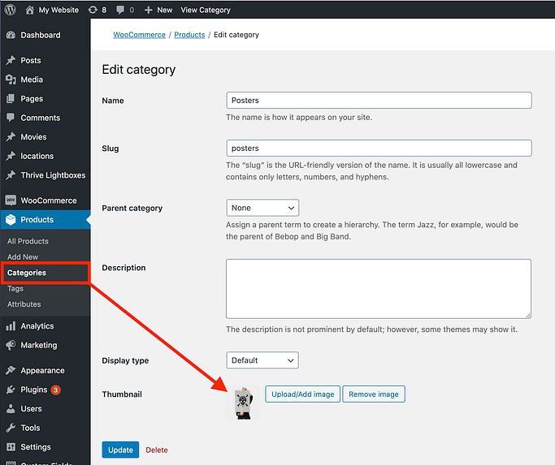Open Categories submenu item
The width and height of the screenshot is (555, 465).
pyautogui.click(x=27, y=273)
